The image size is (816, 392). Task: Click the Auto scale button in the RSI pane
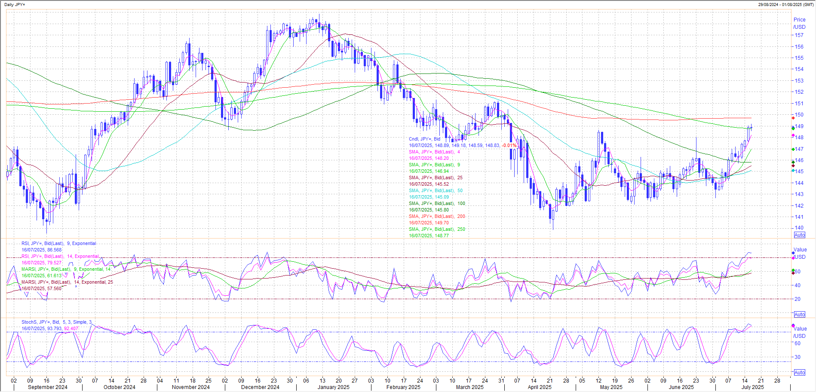(799, 315)
